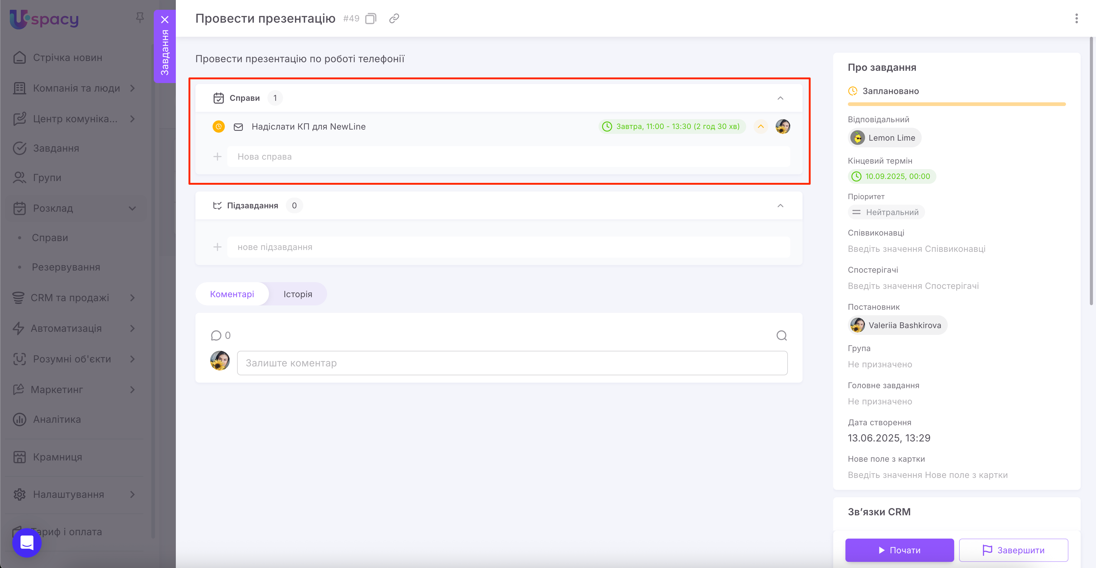The height and width of the screenshot is (568, 1096).
Task: Collapse the Підзавдання section chevron
Action: pos(780,206)
